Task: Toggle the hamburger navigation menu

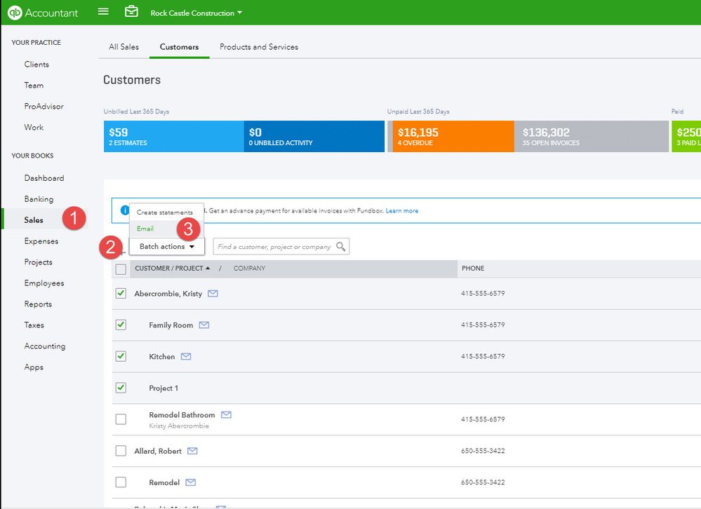Action: [x=103, y=12]
